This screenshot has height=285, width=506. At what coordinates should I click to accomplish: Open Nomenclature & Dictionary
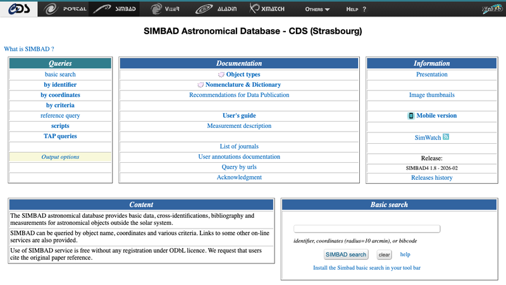coord(243,85)
